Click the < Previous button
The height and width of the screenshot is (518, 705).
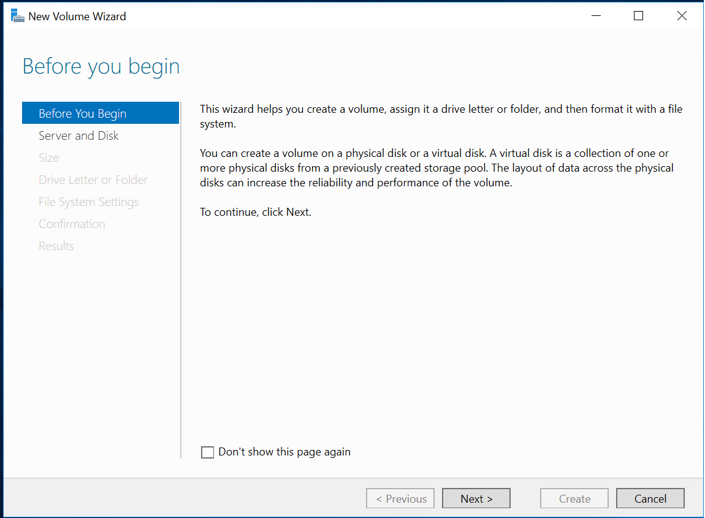[400, 498]
